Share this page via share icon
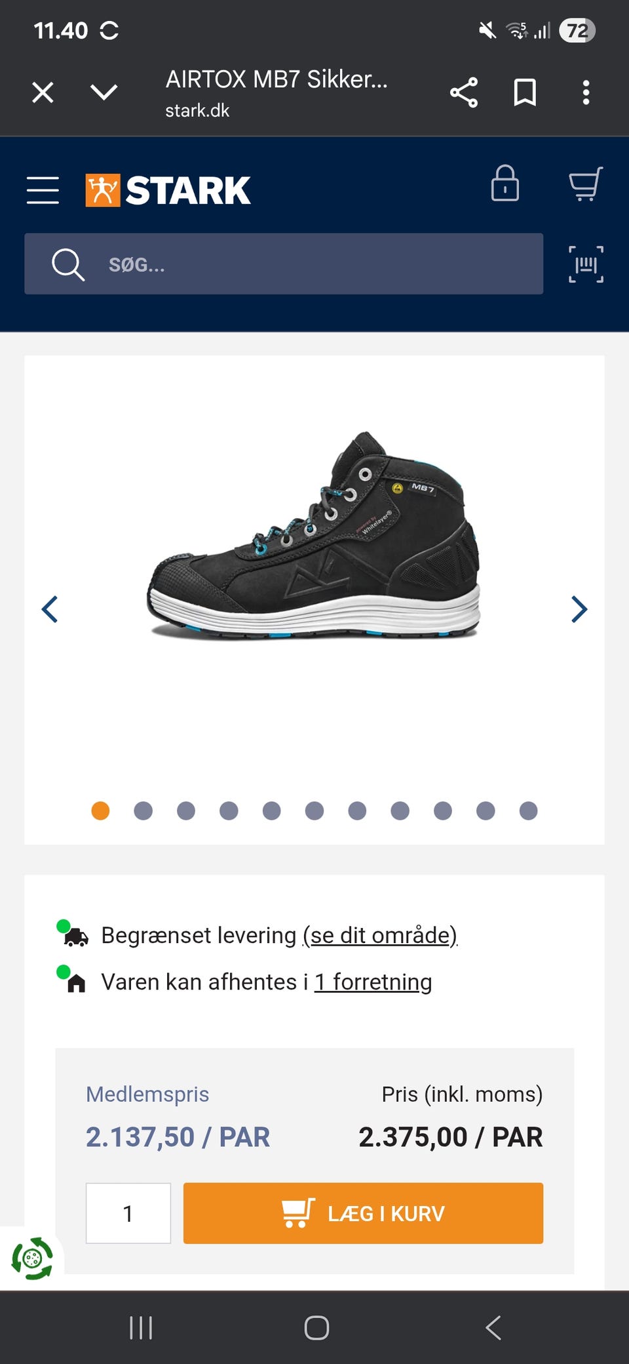 click(x=464, y=92)
